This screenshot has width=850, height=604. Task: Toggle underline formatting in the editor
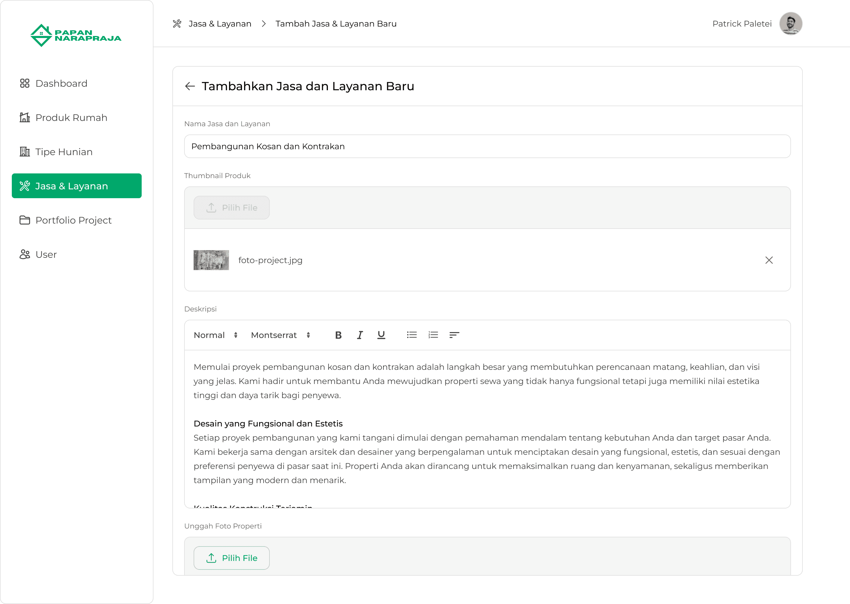pos(381,335)
